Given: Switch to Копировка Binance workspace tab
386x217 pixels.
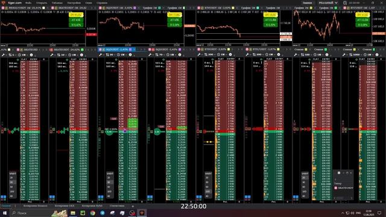Looking at the screenshot, I should pos(35,206).
